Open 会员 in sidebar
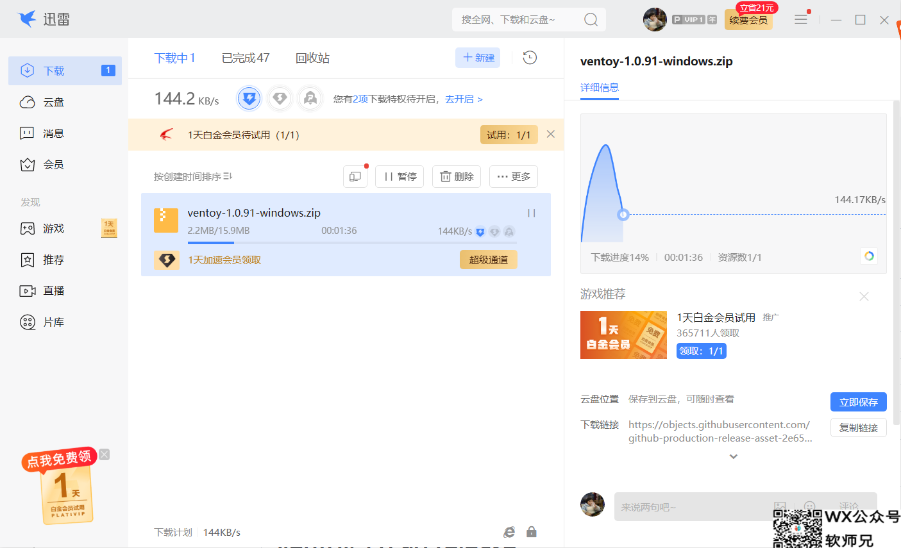The width and height of the screenshot is (901, 548). tap(65, 165)
